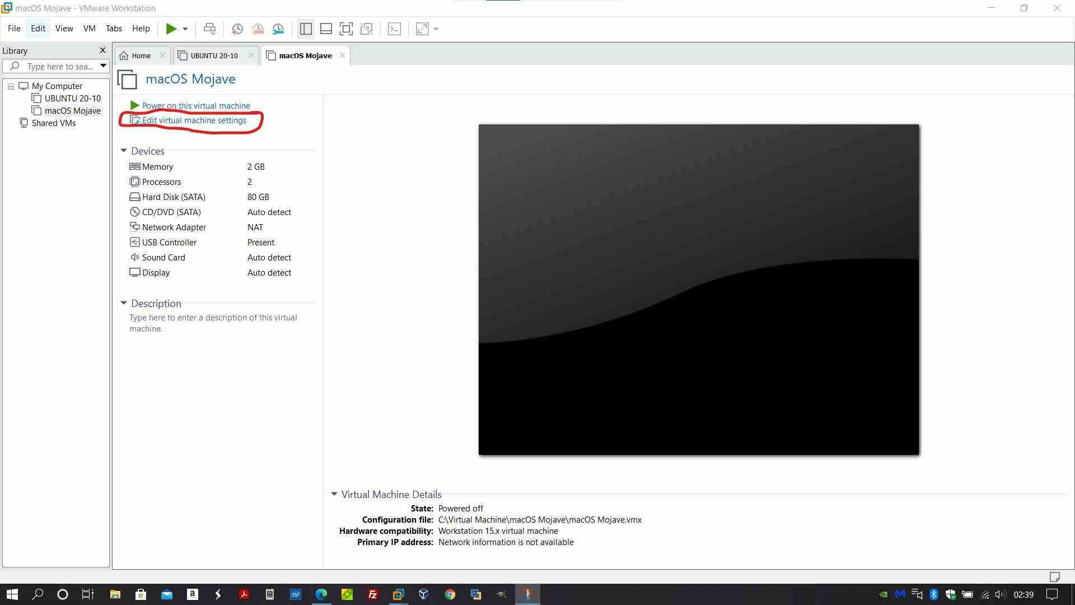The width and height of the screenshot is (1075, 605).
Task: Collapse the Virtual Machine Details section
Action: [x=334, y=494]
